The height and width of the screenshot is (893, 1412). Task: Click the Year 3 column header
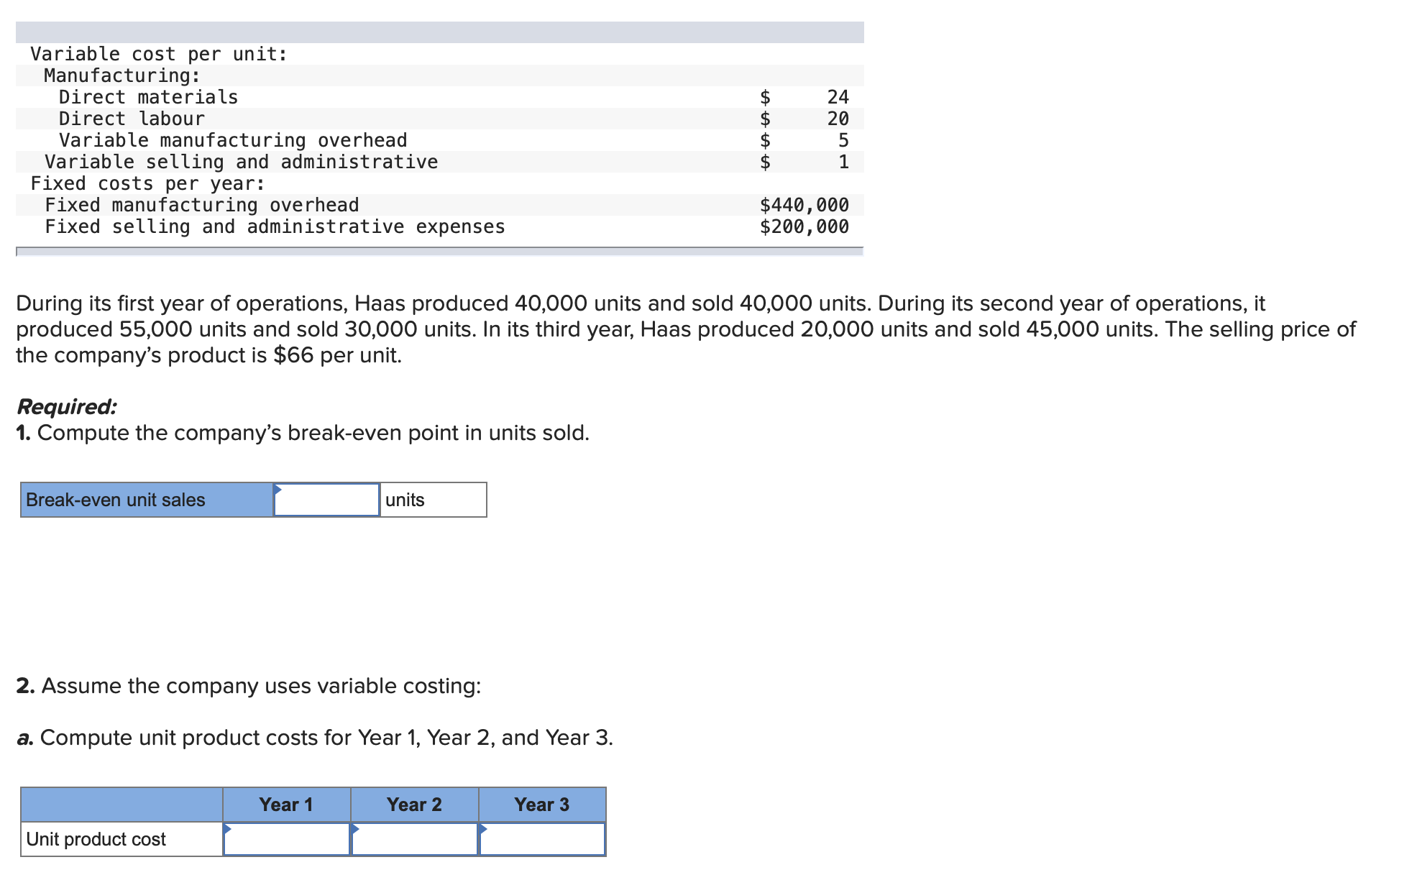(541, 805)
